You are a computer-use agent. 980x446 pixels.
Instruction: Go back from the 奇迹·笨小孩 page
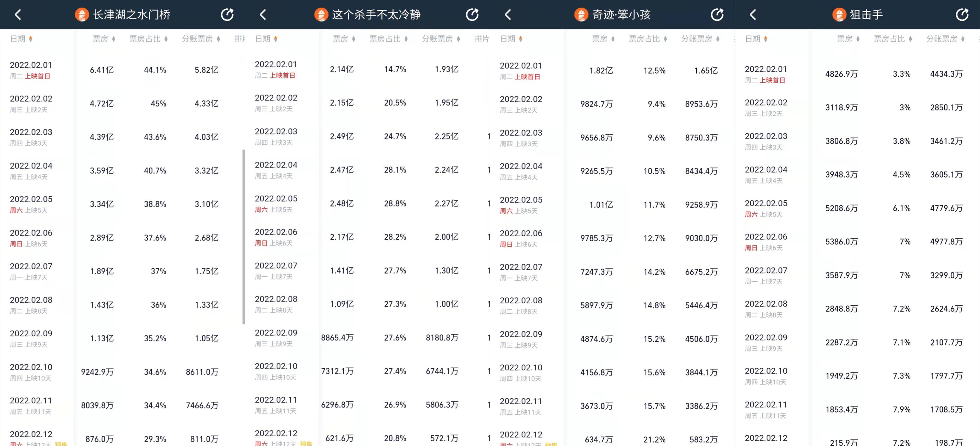pos(508,15)
